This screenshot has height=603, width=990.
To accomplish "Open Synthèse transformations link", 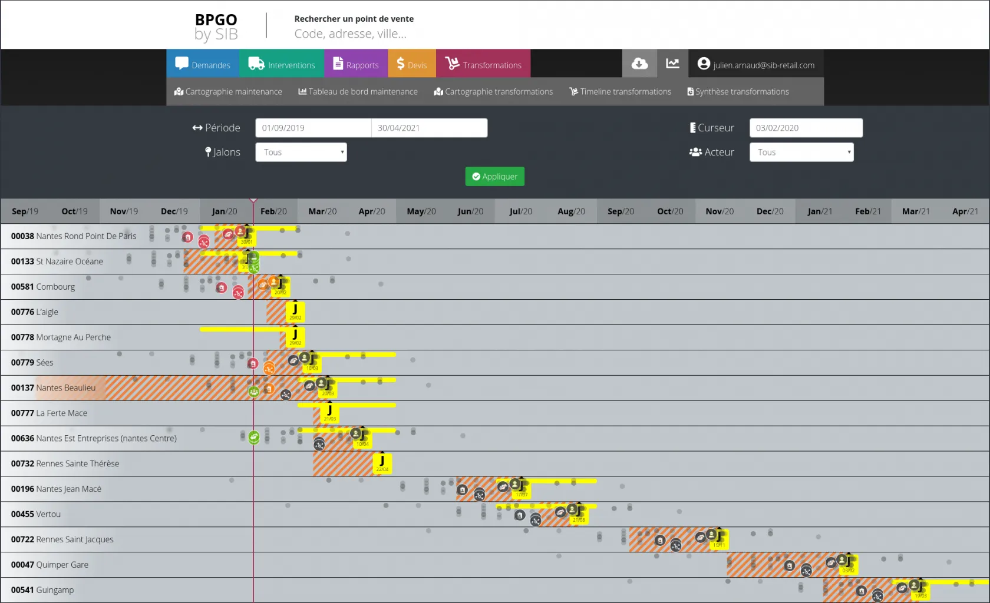I will [738, 92].
